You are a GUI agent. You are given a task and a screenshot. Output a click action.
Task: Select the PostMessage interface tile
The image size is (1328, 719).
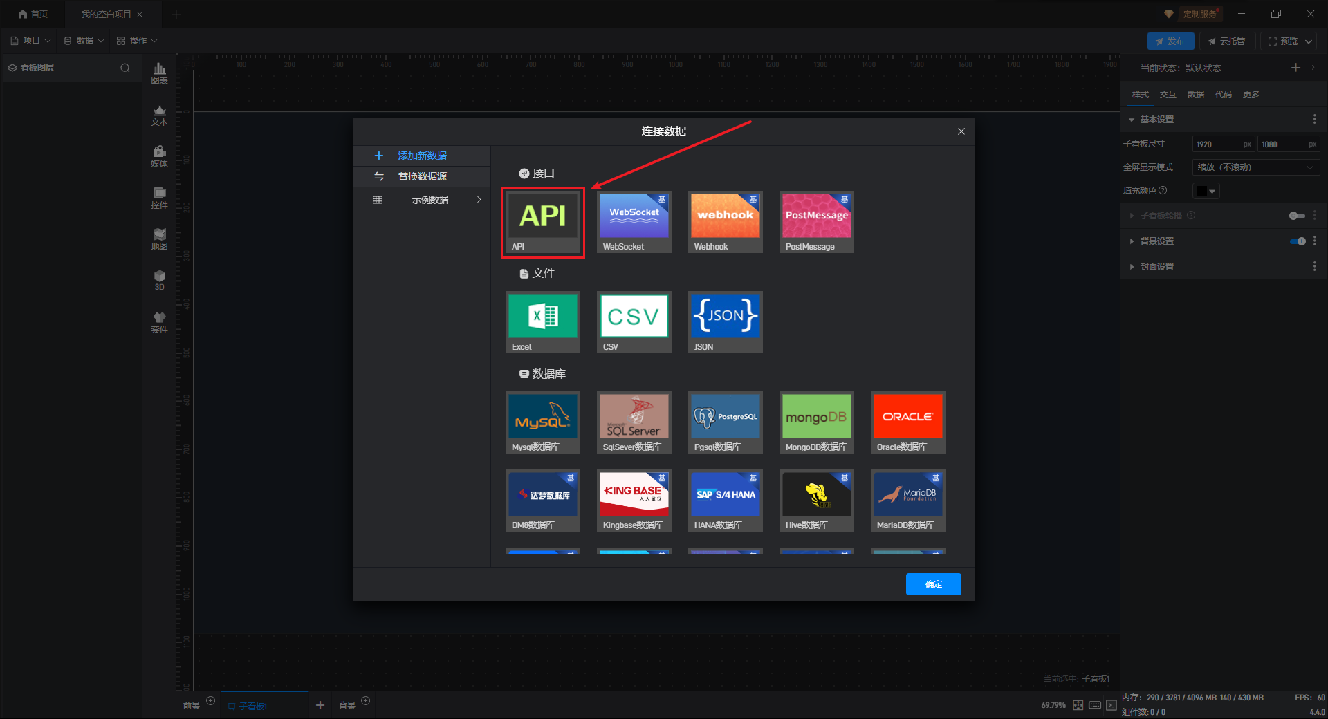click(817, 222)
